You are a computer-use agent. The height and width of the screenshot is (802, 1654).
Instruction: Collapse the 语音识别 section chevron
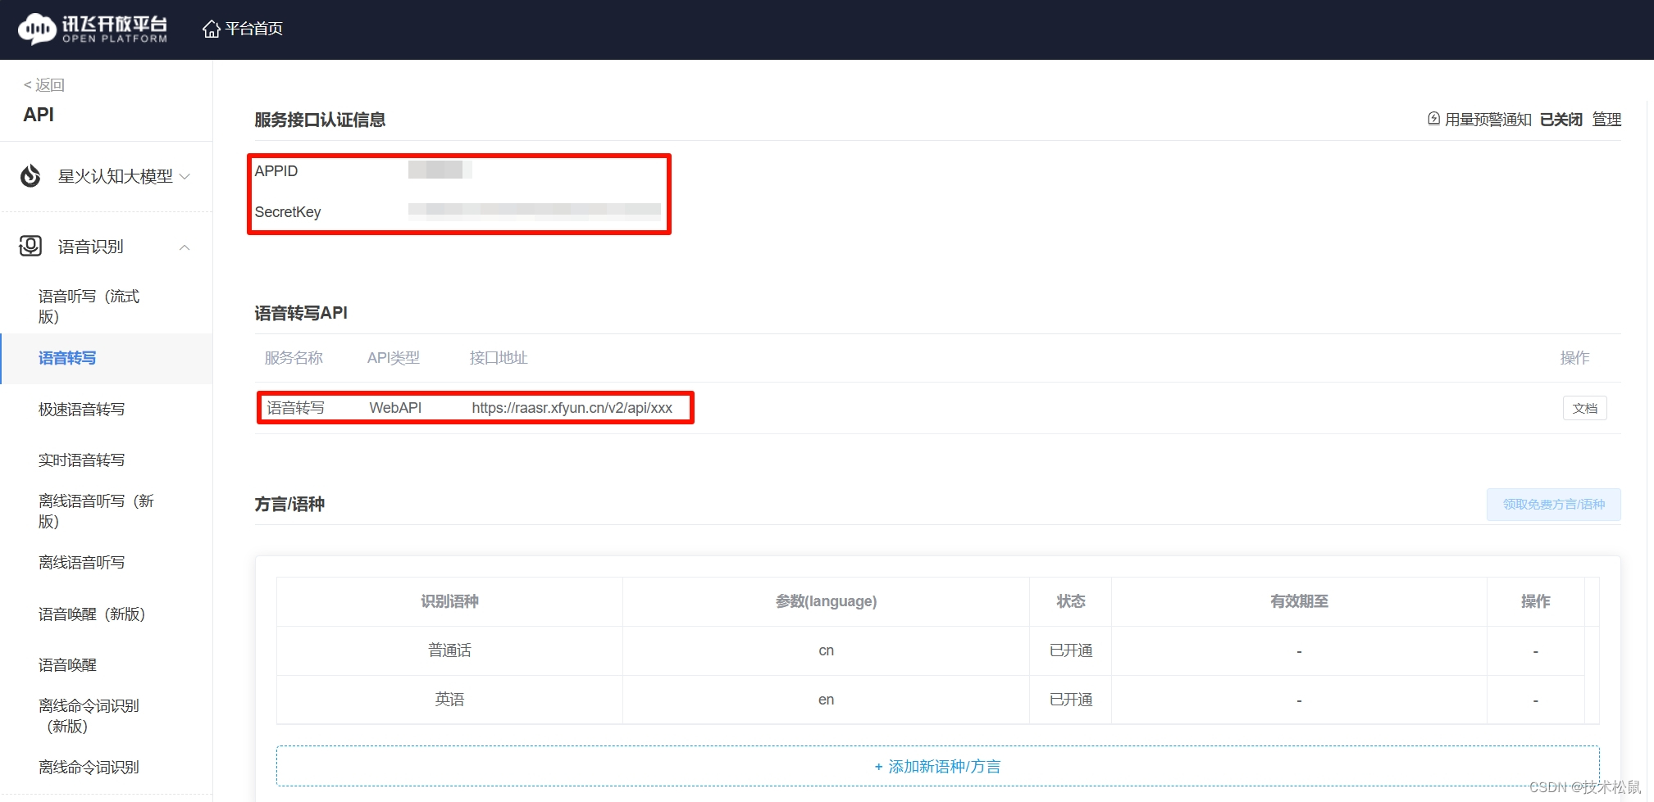(185, 247)
